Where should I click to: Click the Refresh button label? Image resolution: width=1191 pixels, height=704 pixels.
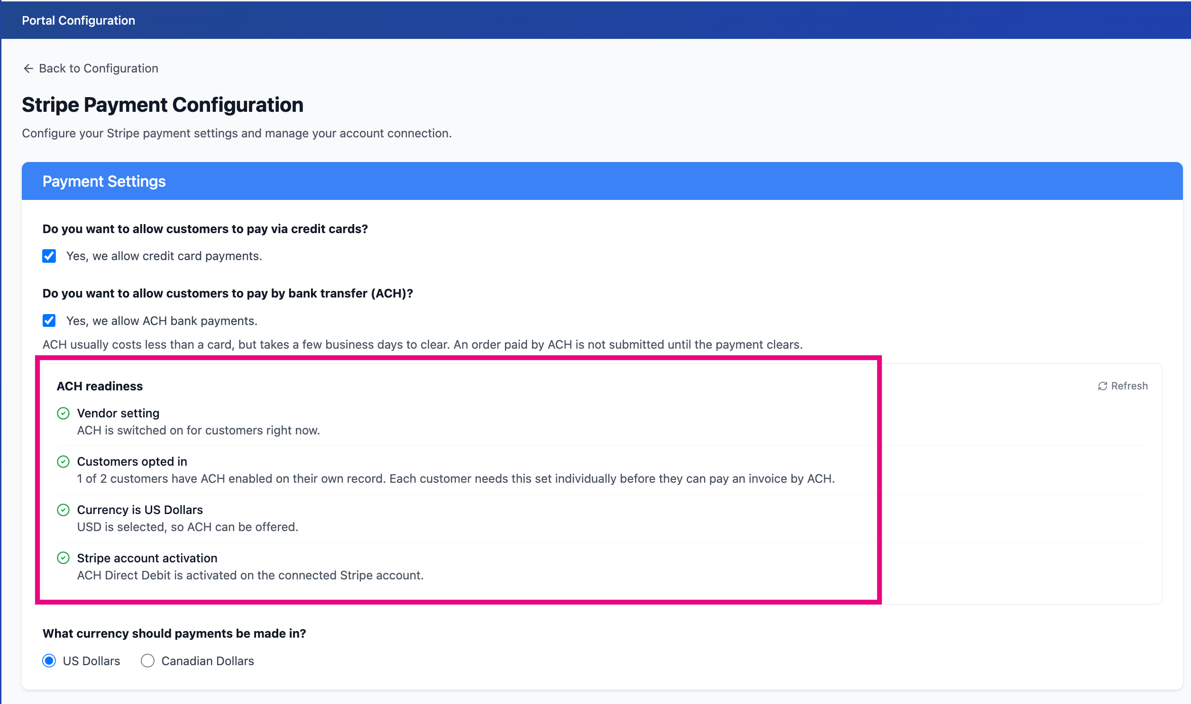pyautogui.click(x=1129, y=386)
